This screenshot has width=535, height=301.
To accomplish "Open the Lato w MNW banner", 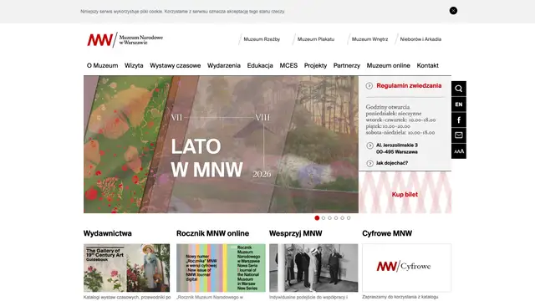I will (221, 145).
